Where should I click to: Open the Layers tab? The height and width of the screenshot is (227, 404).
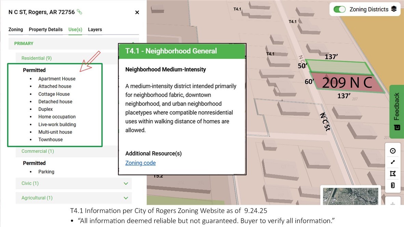coord(95,29)
